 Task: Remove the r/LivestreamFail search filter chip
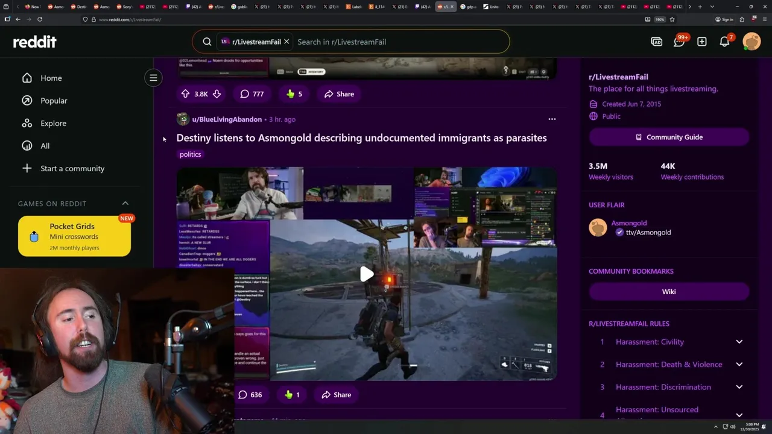(x=286, y=42)
